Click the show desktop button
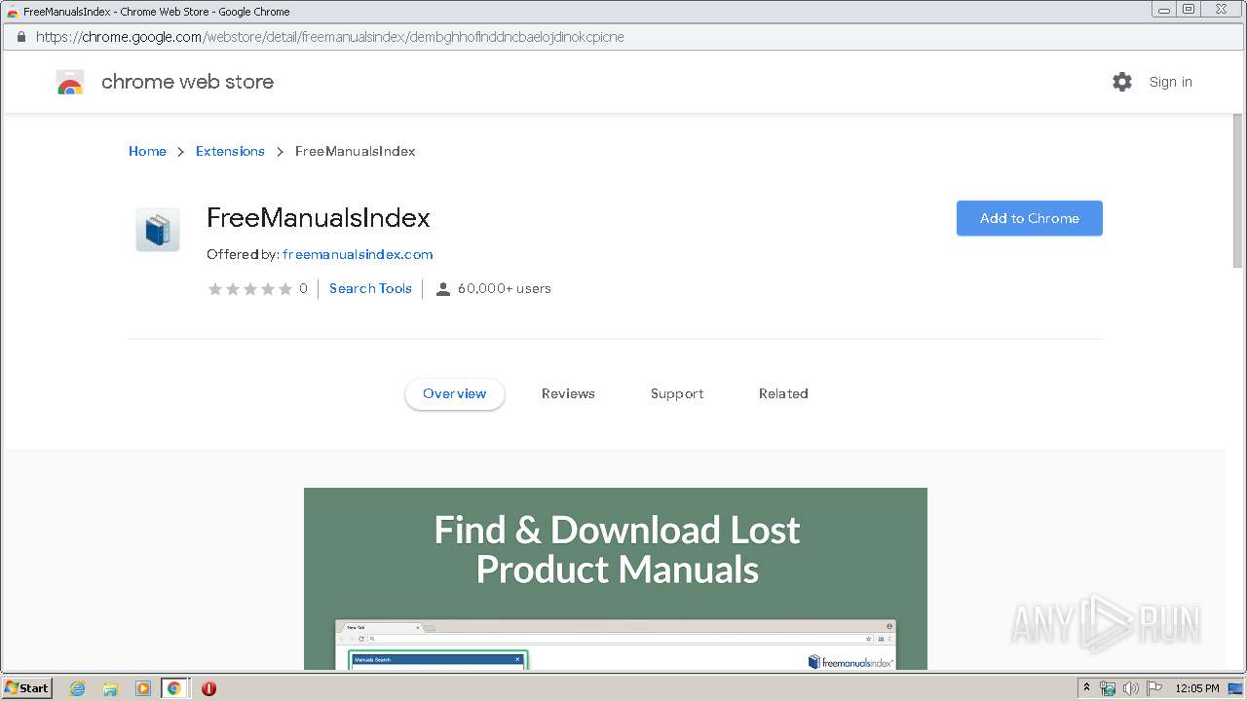The width and height of the screenshot is (1247, 701). [x=1236, y=688]
